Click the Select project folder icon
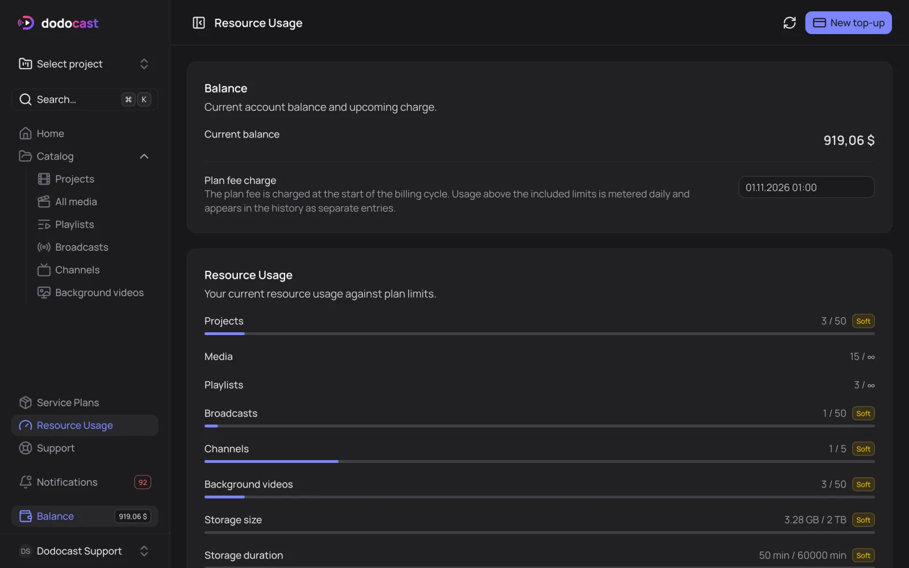909x568 pixels. (25, 64)
